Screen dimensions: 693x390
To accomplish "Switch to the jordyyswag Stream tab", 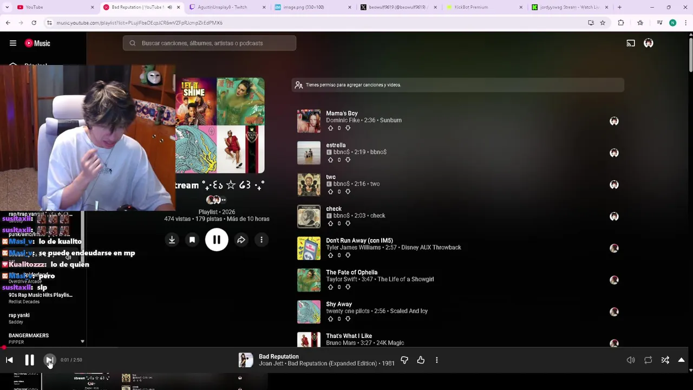I will [x=570, y=7].
